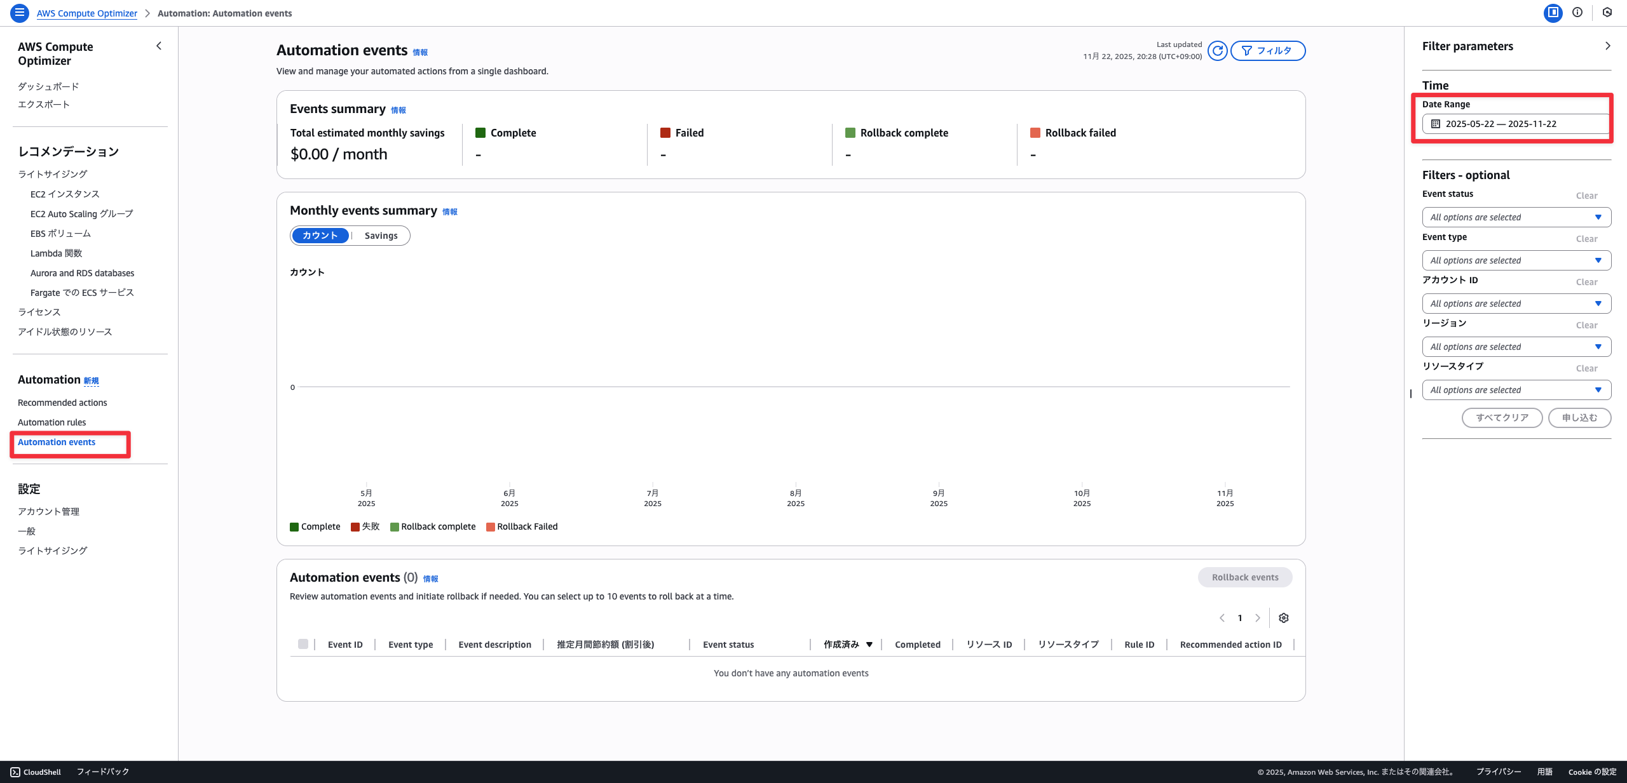Expand the Event type dropdown
Screen dimensions: 1627x783
[x=1516, y=260]
